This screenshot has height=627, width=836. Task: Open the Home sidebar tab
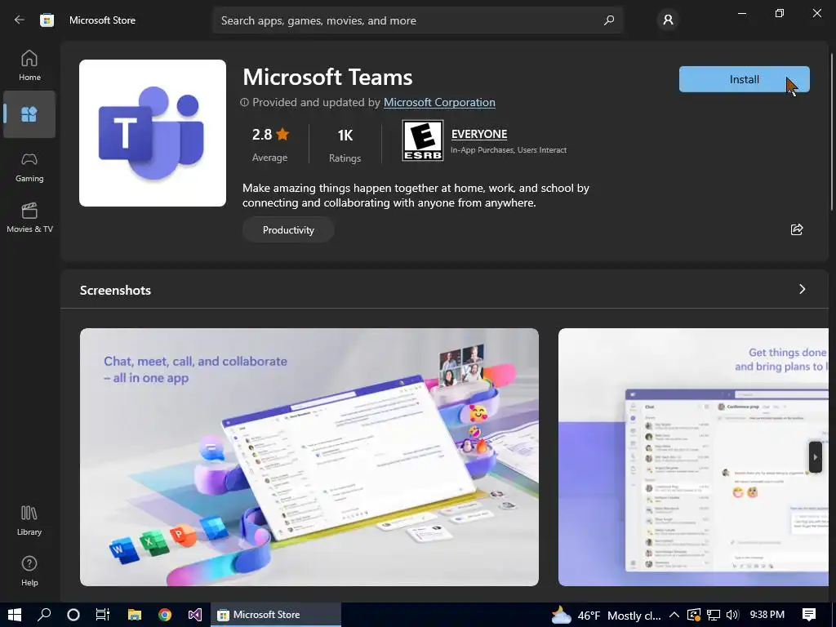(29, 65)
